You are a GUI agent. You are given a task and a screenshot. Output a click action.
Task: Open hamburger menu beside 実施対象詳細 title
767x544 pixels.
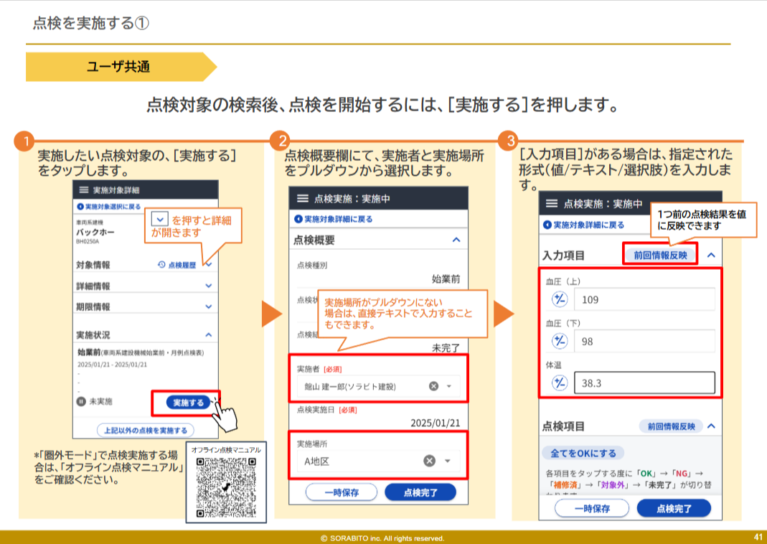click(84, 189)
